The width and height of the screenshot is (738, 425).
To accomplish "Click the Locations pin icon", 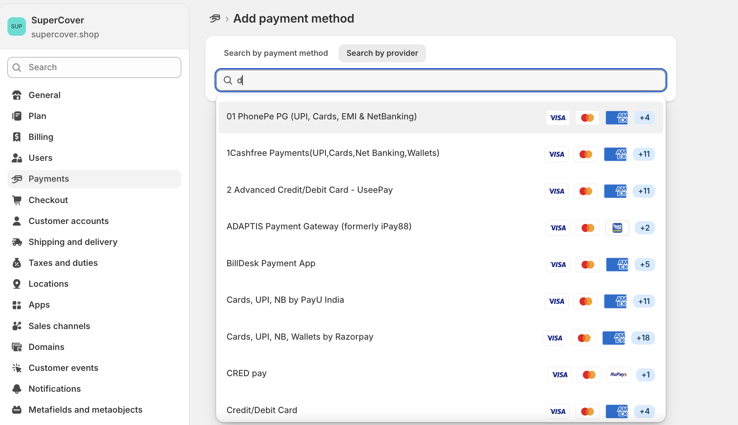I will (x=17, y=284).
